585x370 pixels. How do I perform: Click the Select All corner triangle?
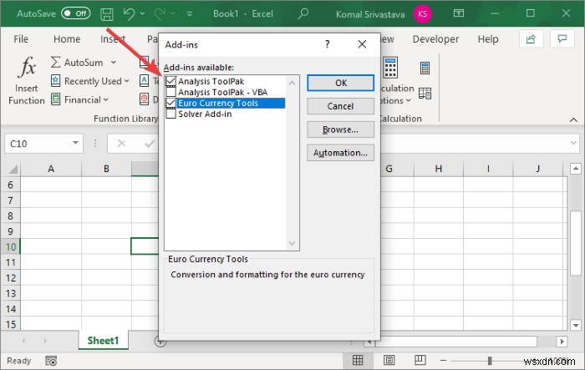click(13, 170)
